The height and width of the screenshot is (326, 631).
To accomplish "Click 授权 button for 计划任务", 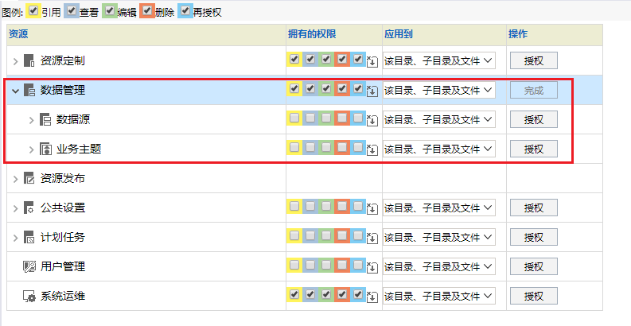I will [534, 237].
